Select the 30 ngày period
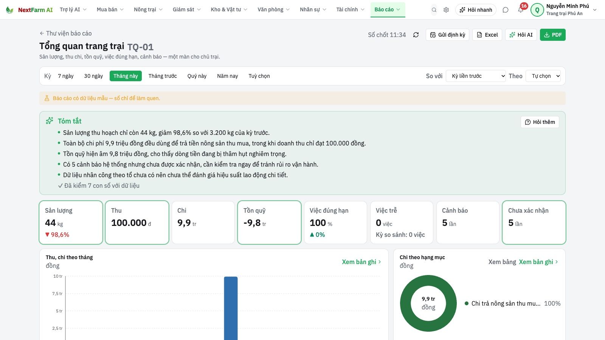 [x=93, y=76]
